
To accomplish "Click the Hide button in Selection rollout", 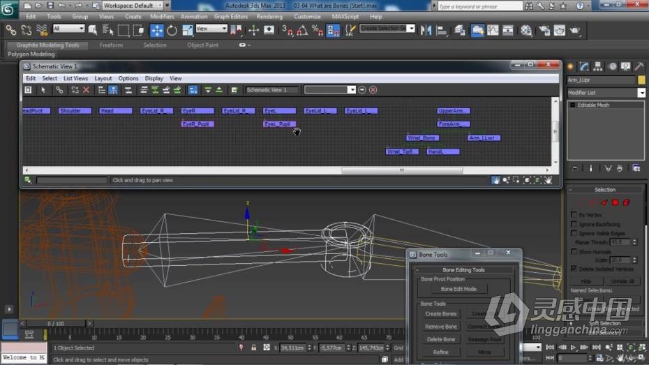I will (x=585, y=281).
